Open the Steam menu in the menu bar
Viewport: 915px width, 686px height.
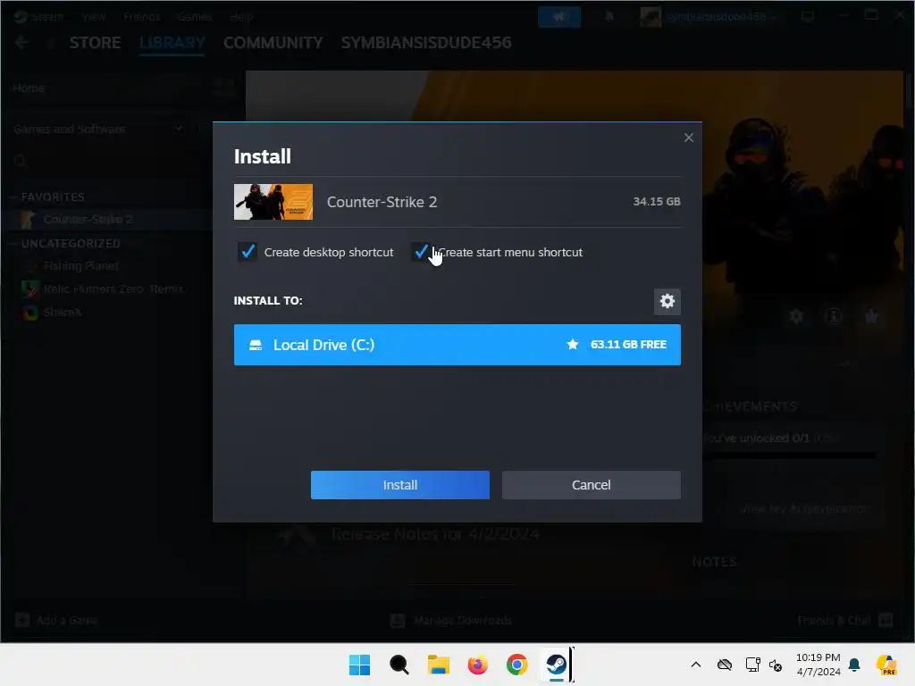point(47,16)
